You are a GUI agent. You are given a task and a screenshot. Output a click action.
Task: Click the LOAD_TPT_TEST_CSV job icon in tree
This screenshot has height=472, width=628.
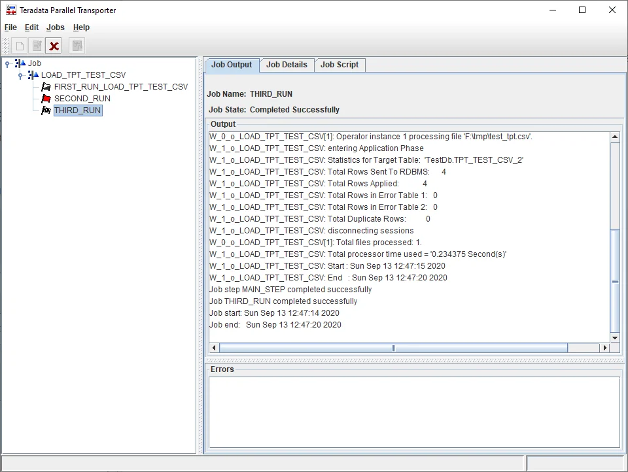click(x=33, y=75)
